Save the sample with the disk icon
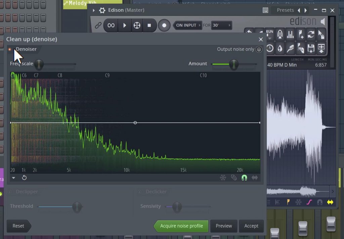The height and width of the screenshot is (239, 344). [311, 48]
